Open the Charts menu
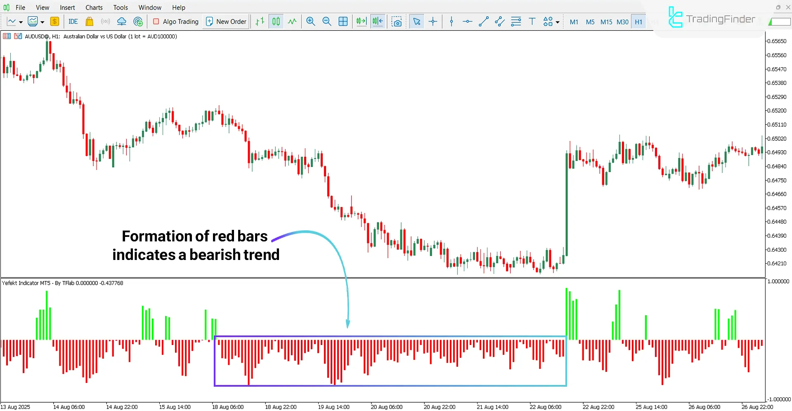 pyautogui.click(x=94, y=7)
